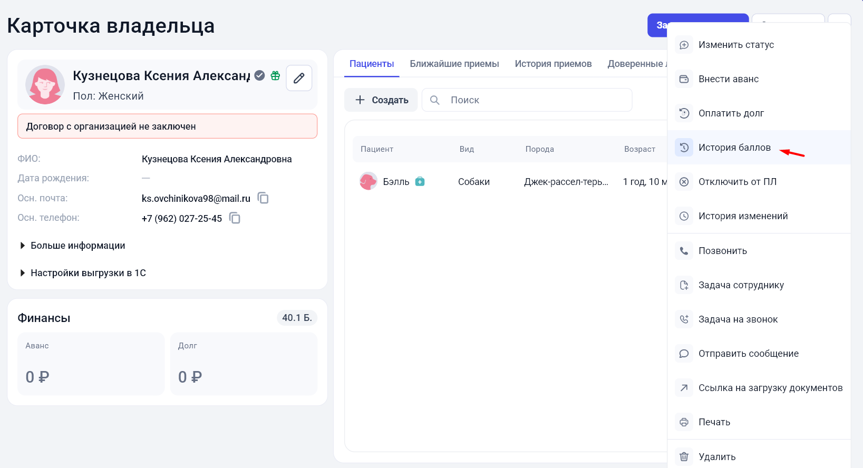This screenshot has height=468, width=863.
Task: Click the Задача на звонок phone icon
Action: 684,319
